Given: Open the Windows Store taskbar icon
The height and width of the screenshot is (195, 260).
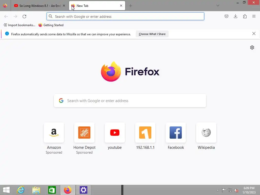Looking at the screenshot, I should (52, 190).
